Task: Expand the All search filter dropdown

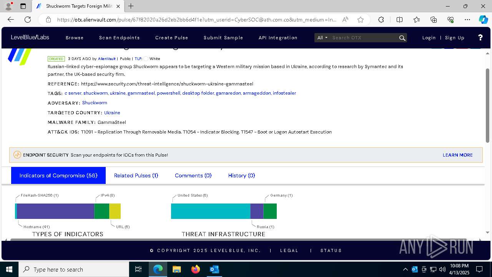Action: [322, 38]
